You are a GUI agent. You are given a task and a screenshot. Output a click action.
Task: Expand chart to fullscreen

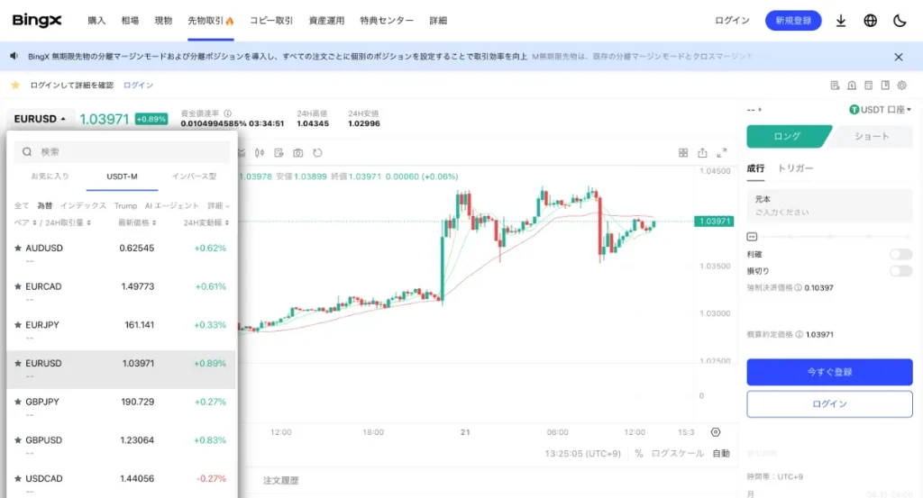coord(722,153)
